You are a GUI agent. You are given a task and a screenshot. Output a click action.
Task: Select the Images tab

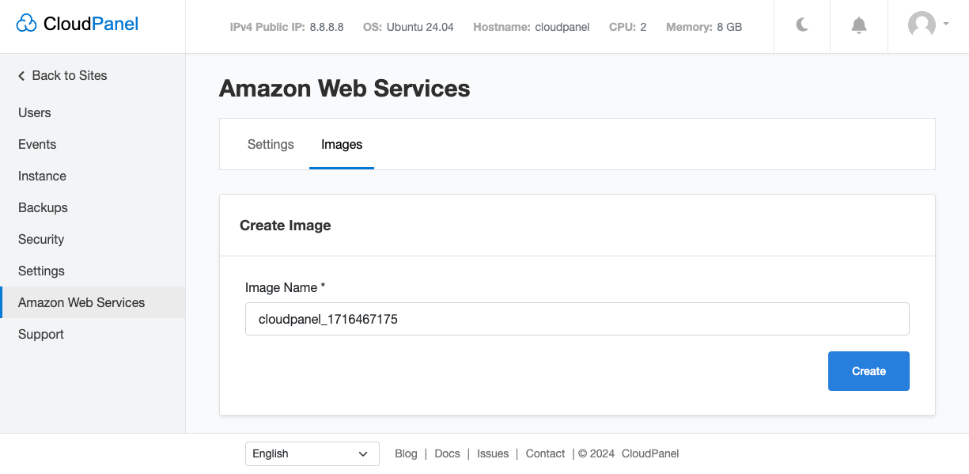tap(342, 144)
